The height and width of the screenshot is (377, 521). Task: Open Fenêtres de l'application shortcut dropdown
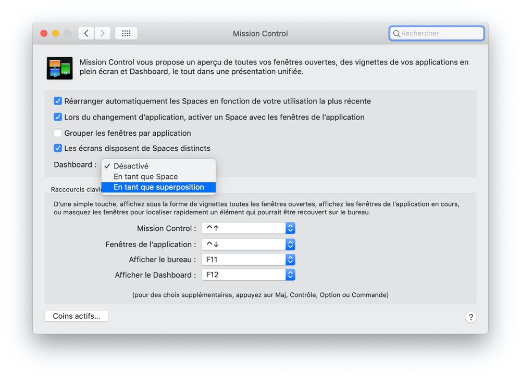pos(248,244)
